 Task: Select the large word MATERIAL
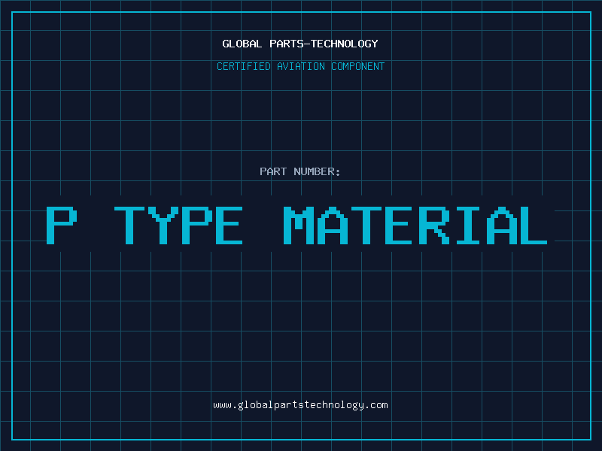tap(415, 225)
